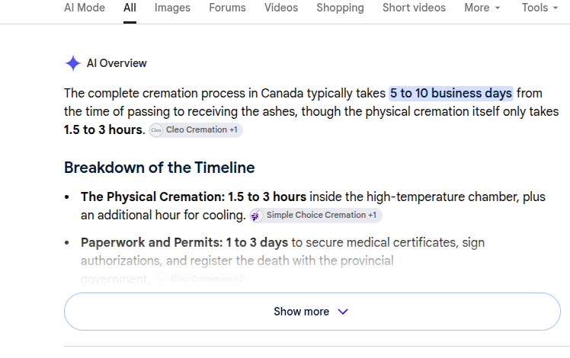Open the Short videos tab
This screenshot has width=570, height=358.
tap(414, 8)
